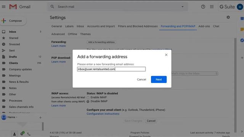The height and width of the screenshot is (137, 244).
Task: Click the forwarding email address field
Action: (111, 69)
